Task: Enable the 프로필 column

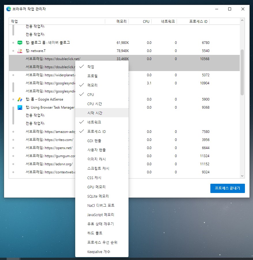Action: (x=102, y=76)
